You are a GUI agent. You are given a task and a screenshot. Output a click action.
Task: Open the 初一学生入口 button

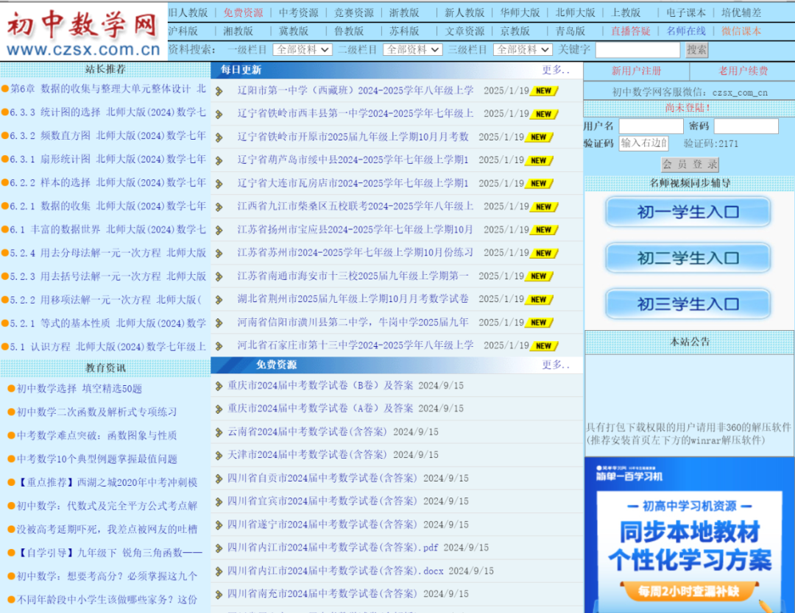point(688,212)
